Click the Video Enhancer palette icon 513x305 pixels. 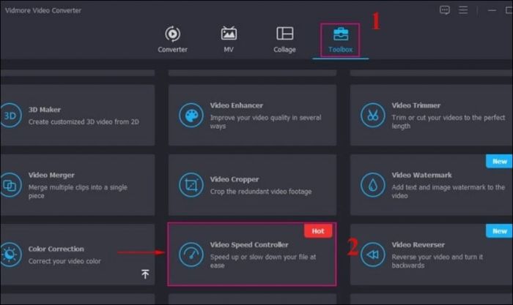191,115
